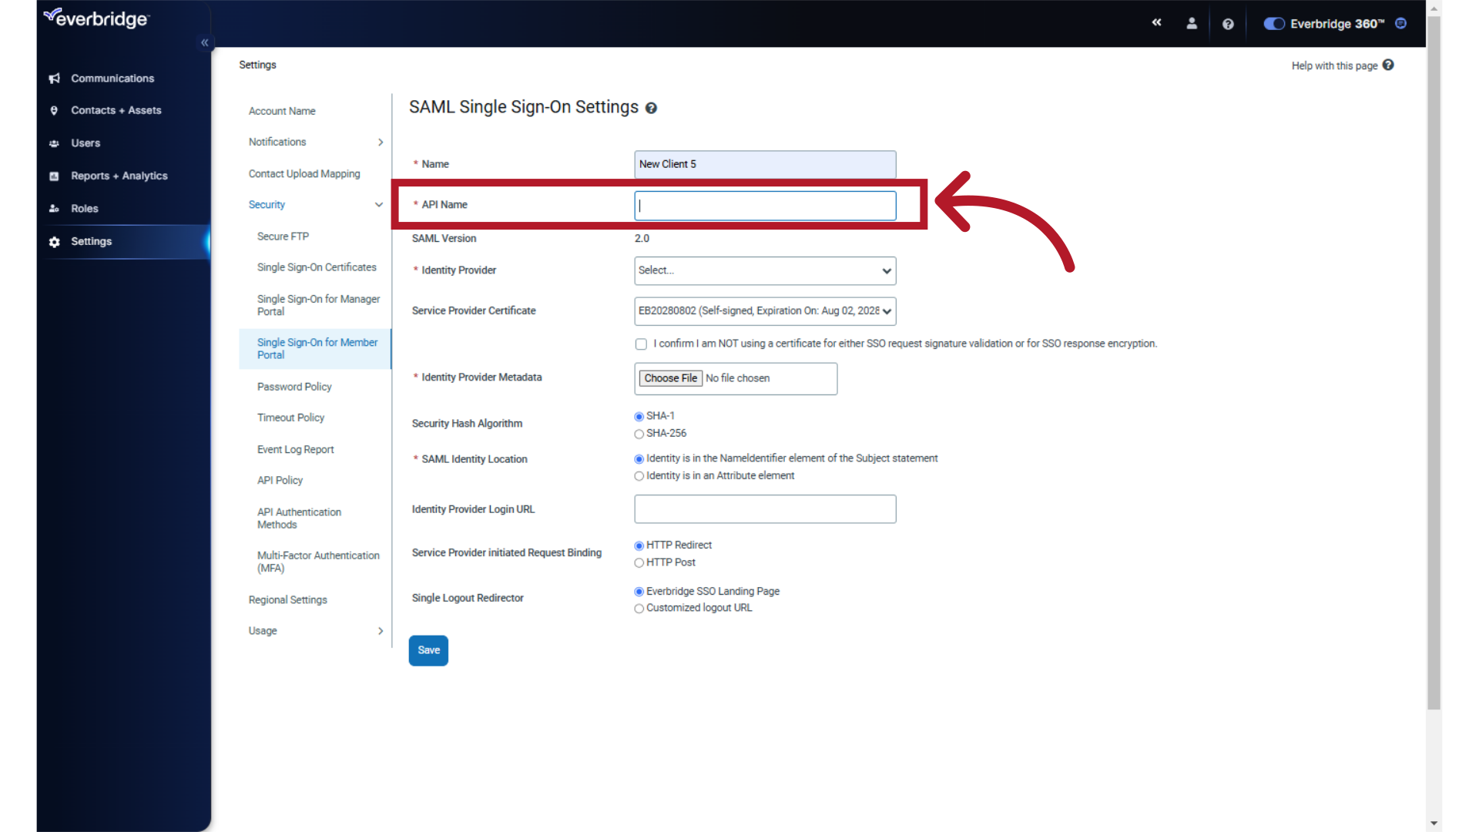Click the Save button

coord(428,650)
